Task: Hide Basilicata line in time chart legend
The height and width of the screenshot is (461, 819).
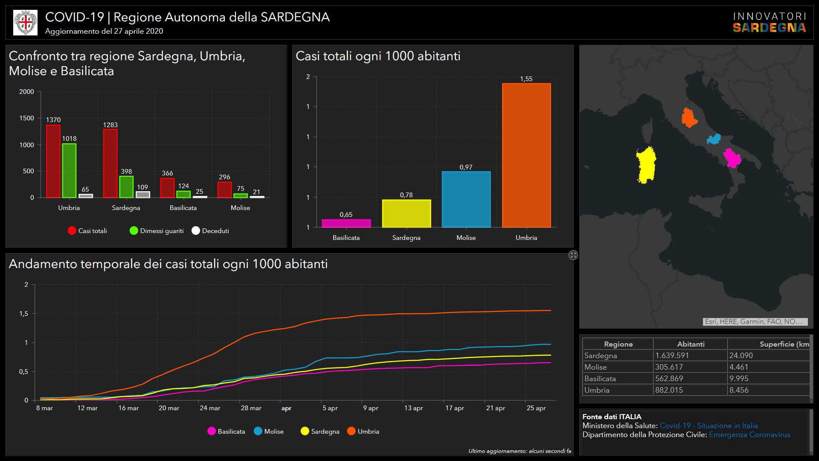Action: pos(226,432)
